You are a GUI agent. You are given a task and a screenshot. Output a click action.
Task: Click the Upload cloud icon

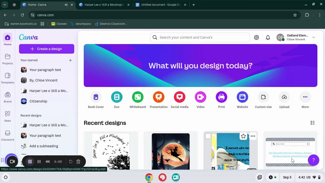284,97
